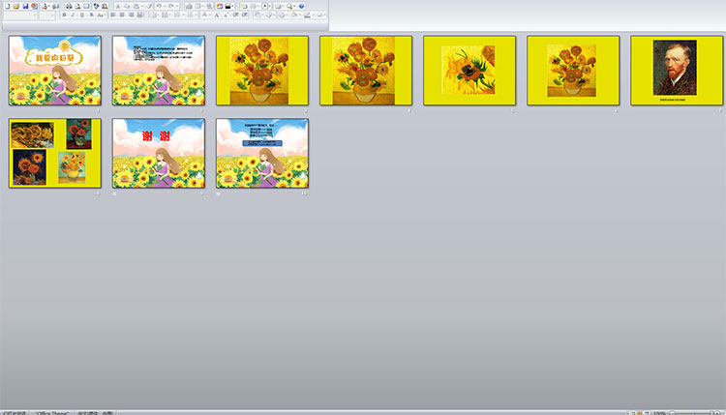
Task: Click the Text Box 'A' icon
Action: pos(265,7)
